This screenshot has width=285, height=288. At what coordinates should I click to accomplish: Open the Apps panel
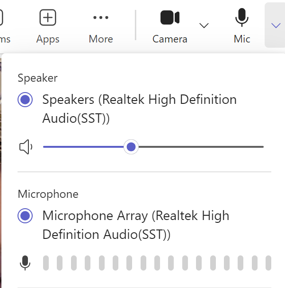tap(48, 26)
